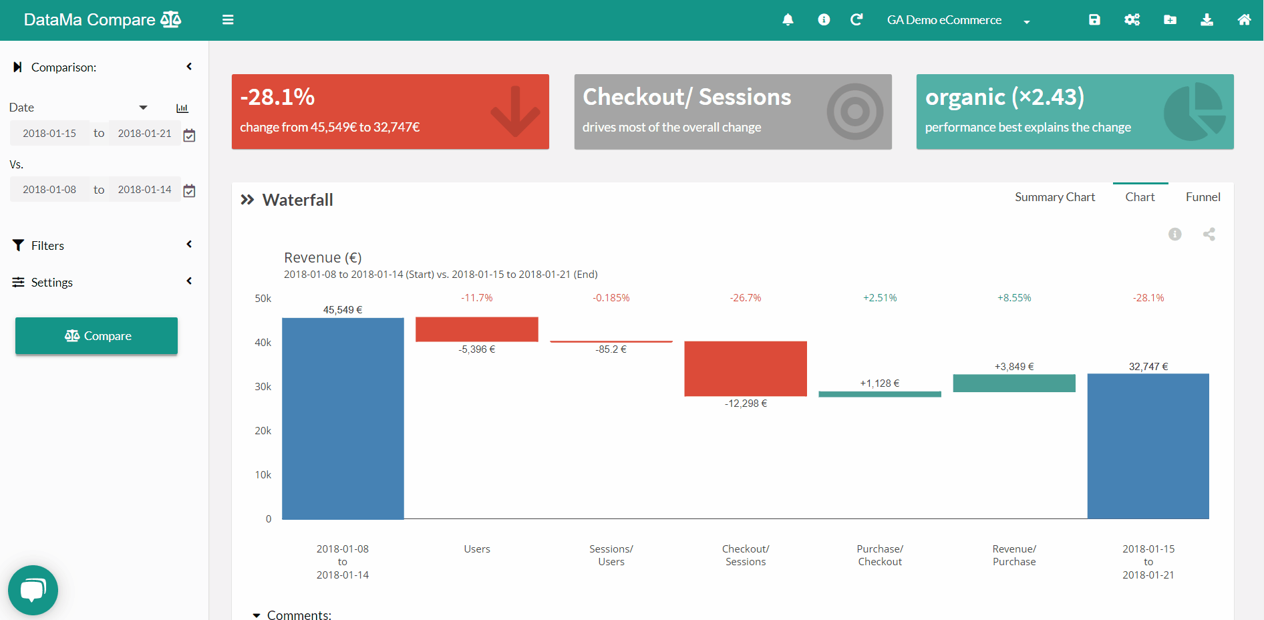Click the refresh icon in top bar

pos(856,20)
